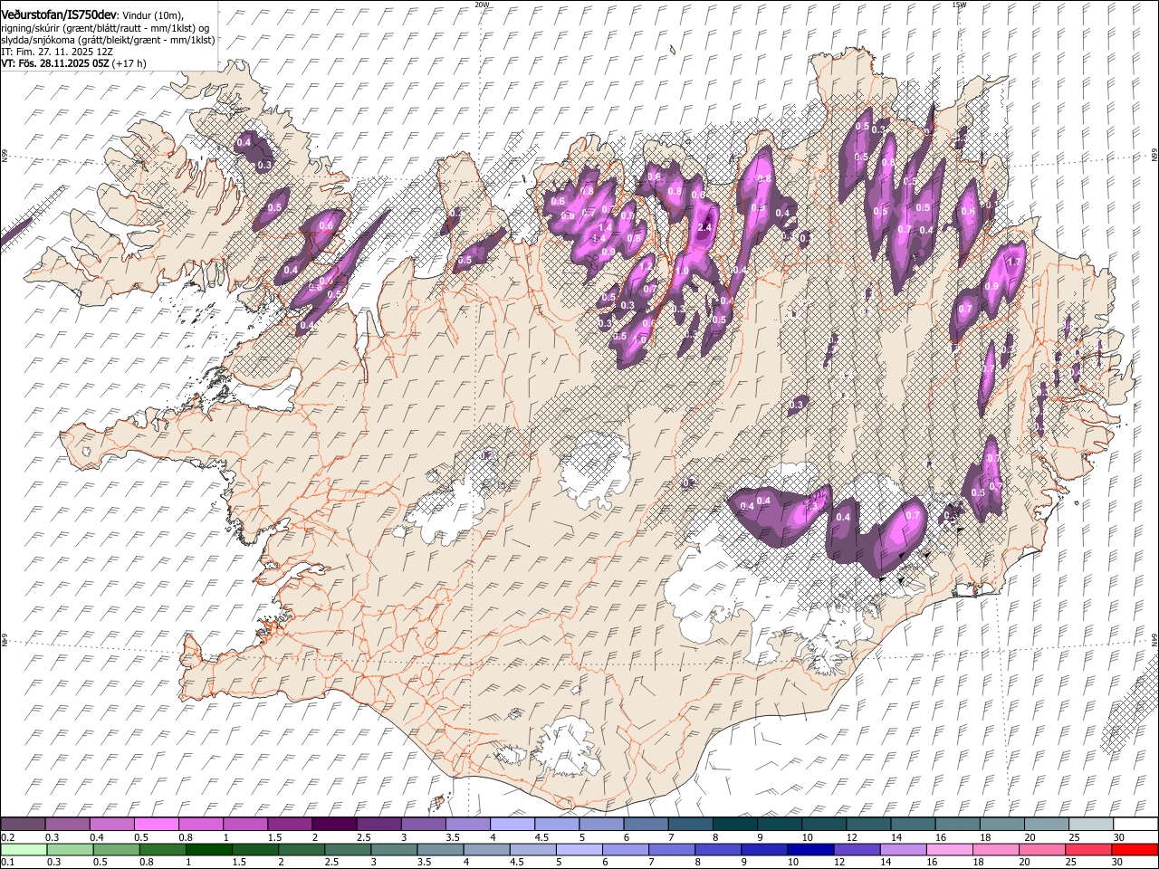Viewport: 1159px width, 869px height.
Task: Click the 15W longitude label
Action: [959, 5]
